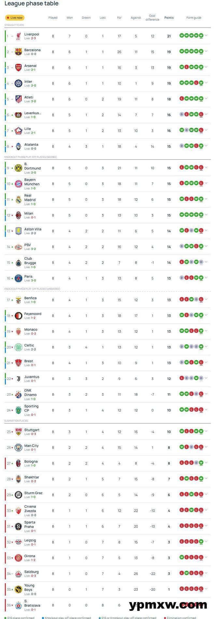Click Liverpool's latest form result badge
This screenshot has width=215, height=619.
click(x=201, y=36)
